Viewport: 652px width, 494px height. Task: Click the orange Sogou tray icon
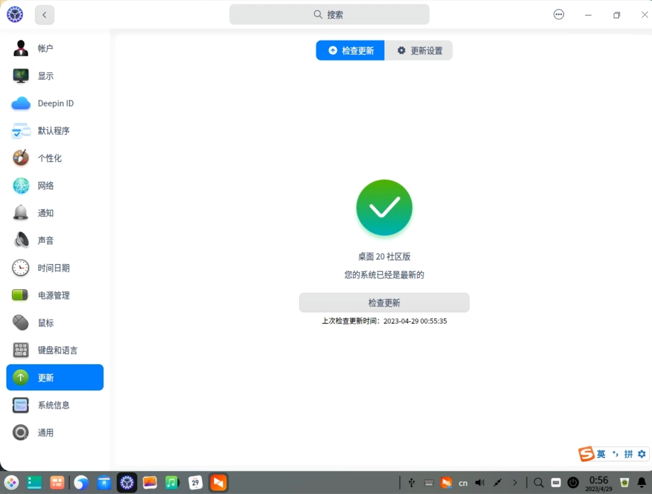446,483
